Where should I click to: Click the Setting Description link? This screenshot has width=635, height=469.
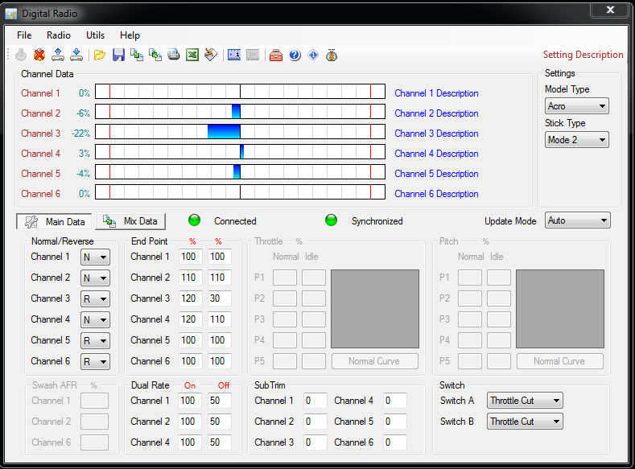tap(583, 55)
